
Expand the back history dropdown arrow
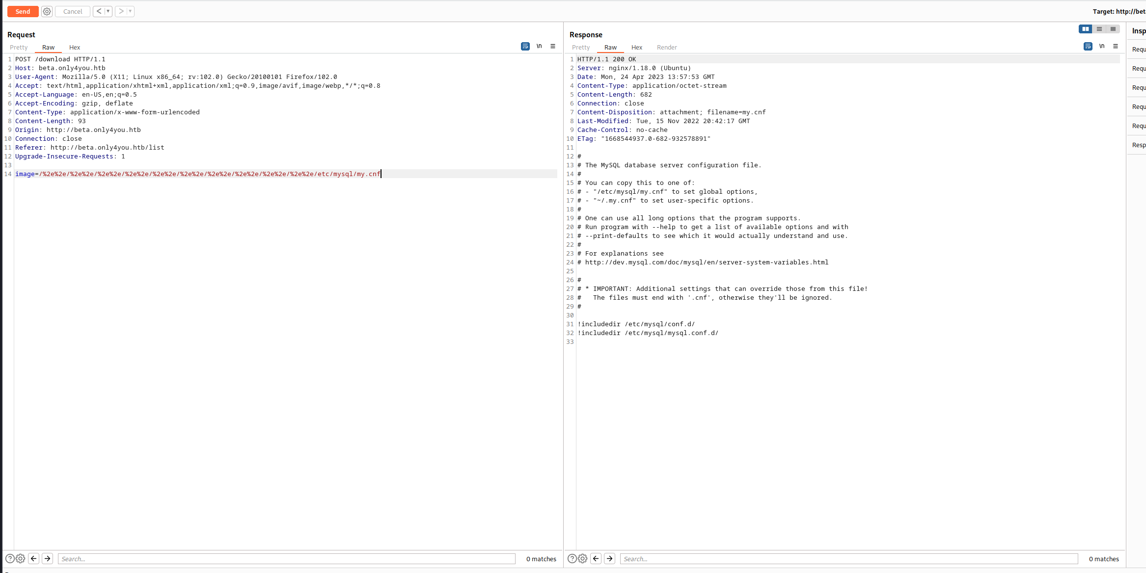[x=108, y=11]
